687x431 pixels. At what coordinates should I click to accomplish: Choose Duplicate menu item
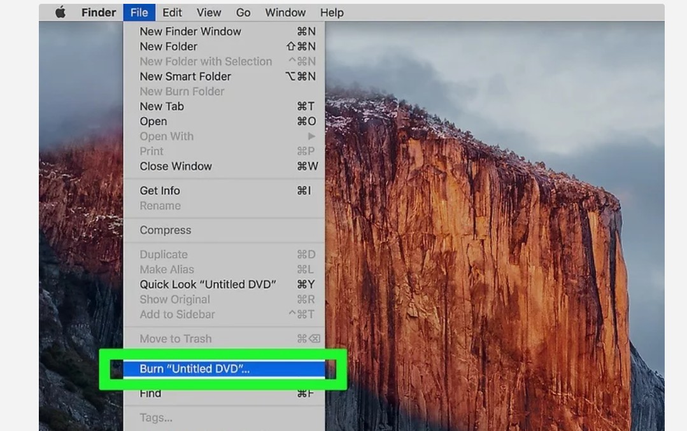tap(224, 255)
